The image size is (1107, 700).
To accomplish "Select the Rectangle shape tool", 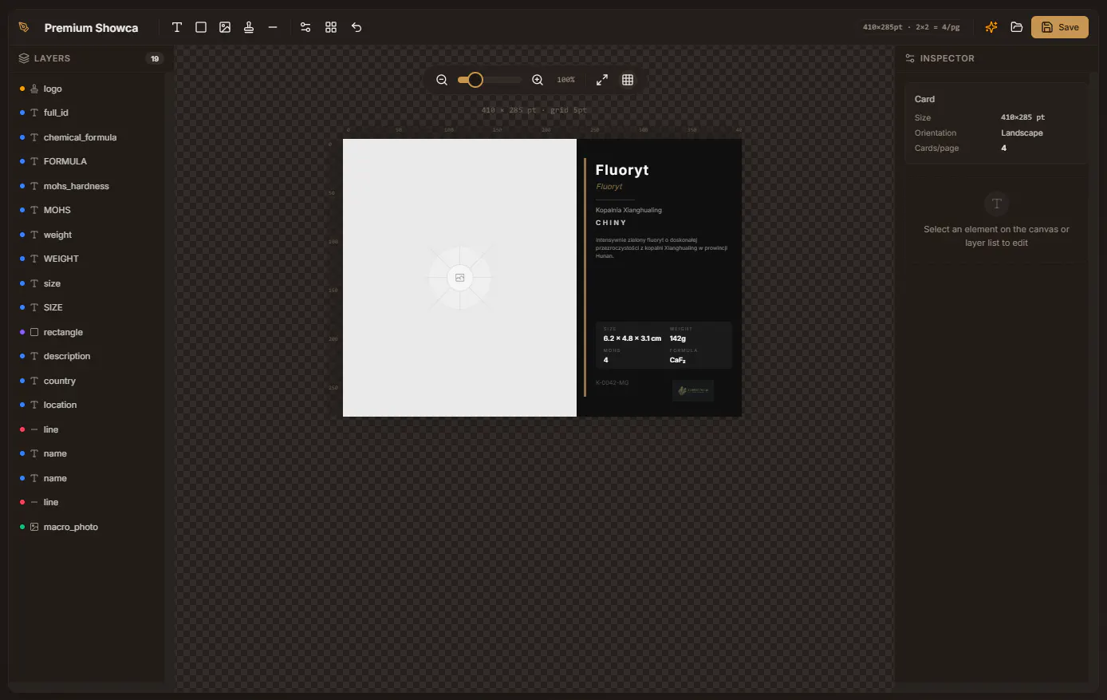I will click(x=201, y=27).
